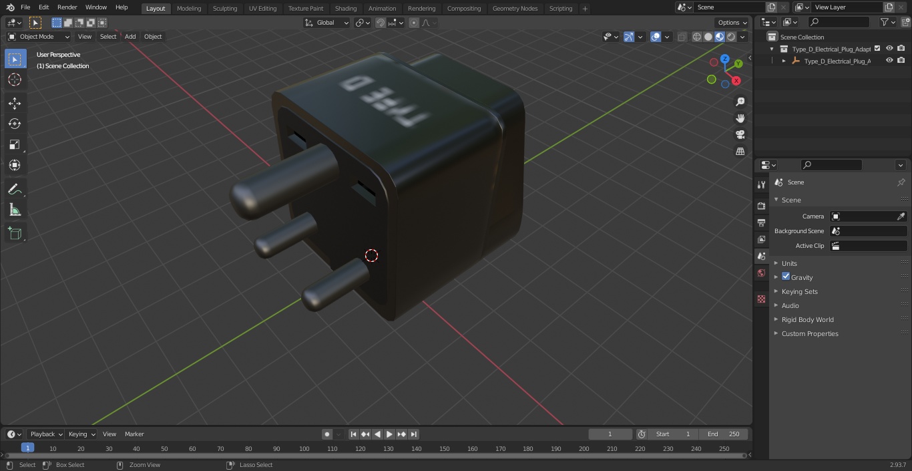Switch to Wireframe viewport shading
This screenshot has height=471, width=912.
[x=697, y=37]
